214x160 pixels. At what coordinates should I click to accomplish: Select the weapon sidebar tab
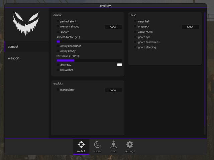tap(27, 58)
